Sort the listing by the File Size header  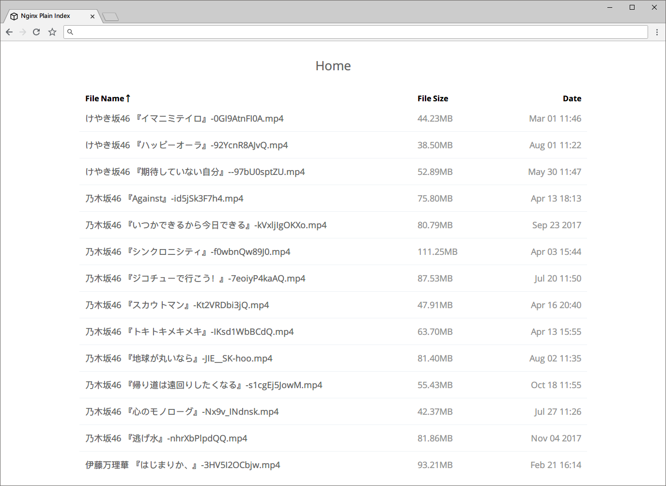[433, 98]
